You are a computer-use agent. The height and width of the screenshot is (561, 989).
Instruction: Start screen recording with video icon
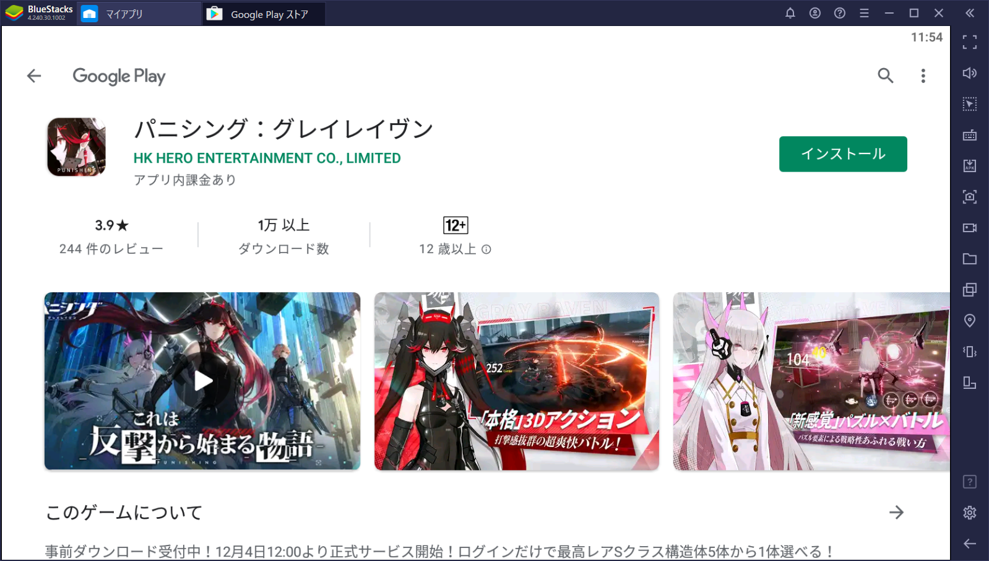[970, 228]
